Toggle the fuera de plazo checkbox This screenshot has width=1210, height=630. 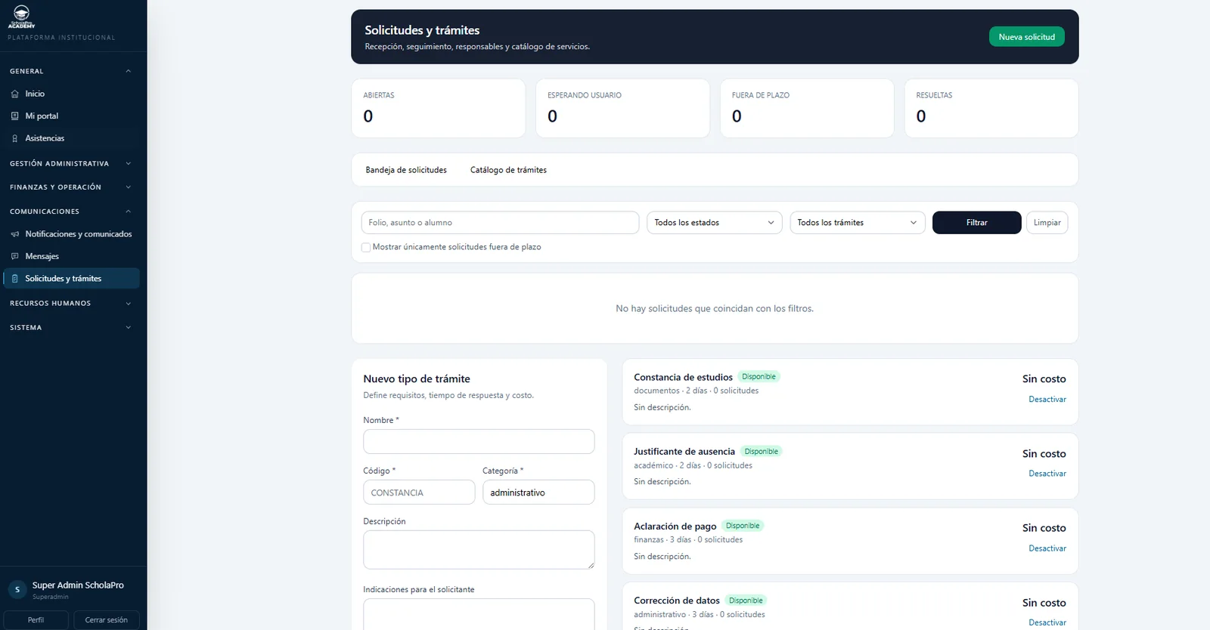click(x=366, y=247)
